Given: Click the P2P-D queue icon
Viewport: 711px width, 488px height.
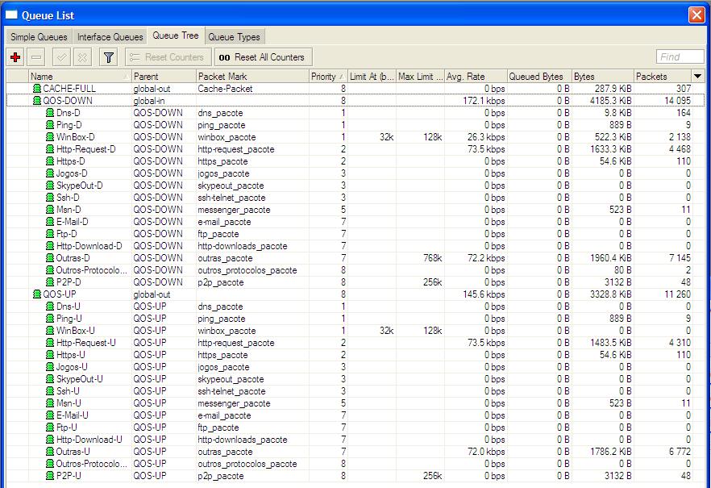Looking at the screenshot, I should pos(50,282).
